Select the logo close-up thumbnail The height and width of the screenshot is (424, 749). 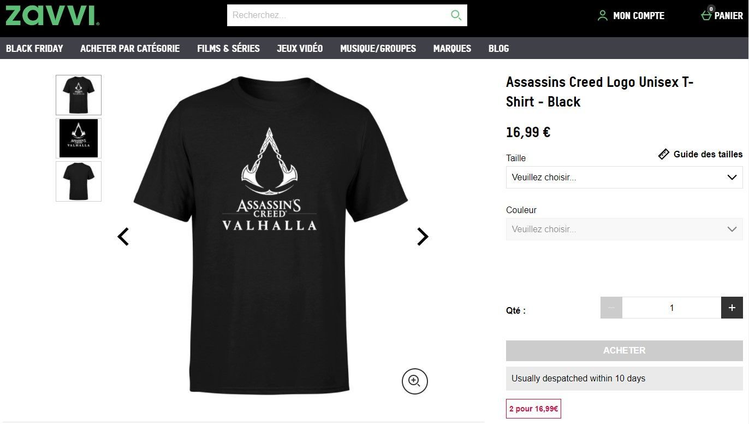pyautogui.click(x=79, y=138)
